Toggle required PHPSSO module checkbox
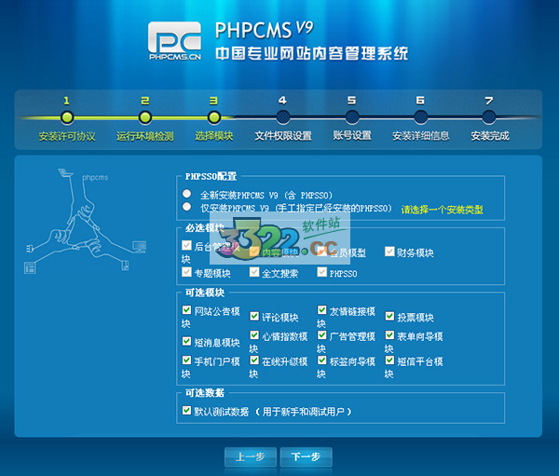Screen dimensions: 559x476 (322, 272)
